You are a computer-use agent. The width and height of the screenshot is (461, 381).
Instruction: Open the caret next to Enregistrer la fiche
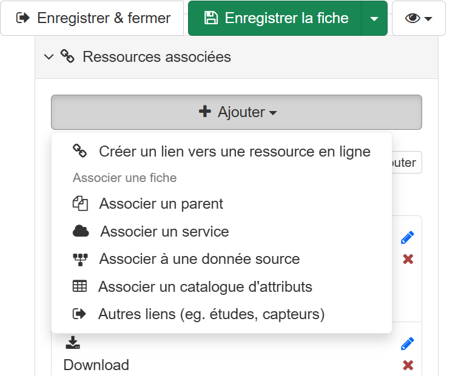point(374,18)
